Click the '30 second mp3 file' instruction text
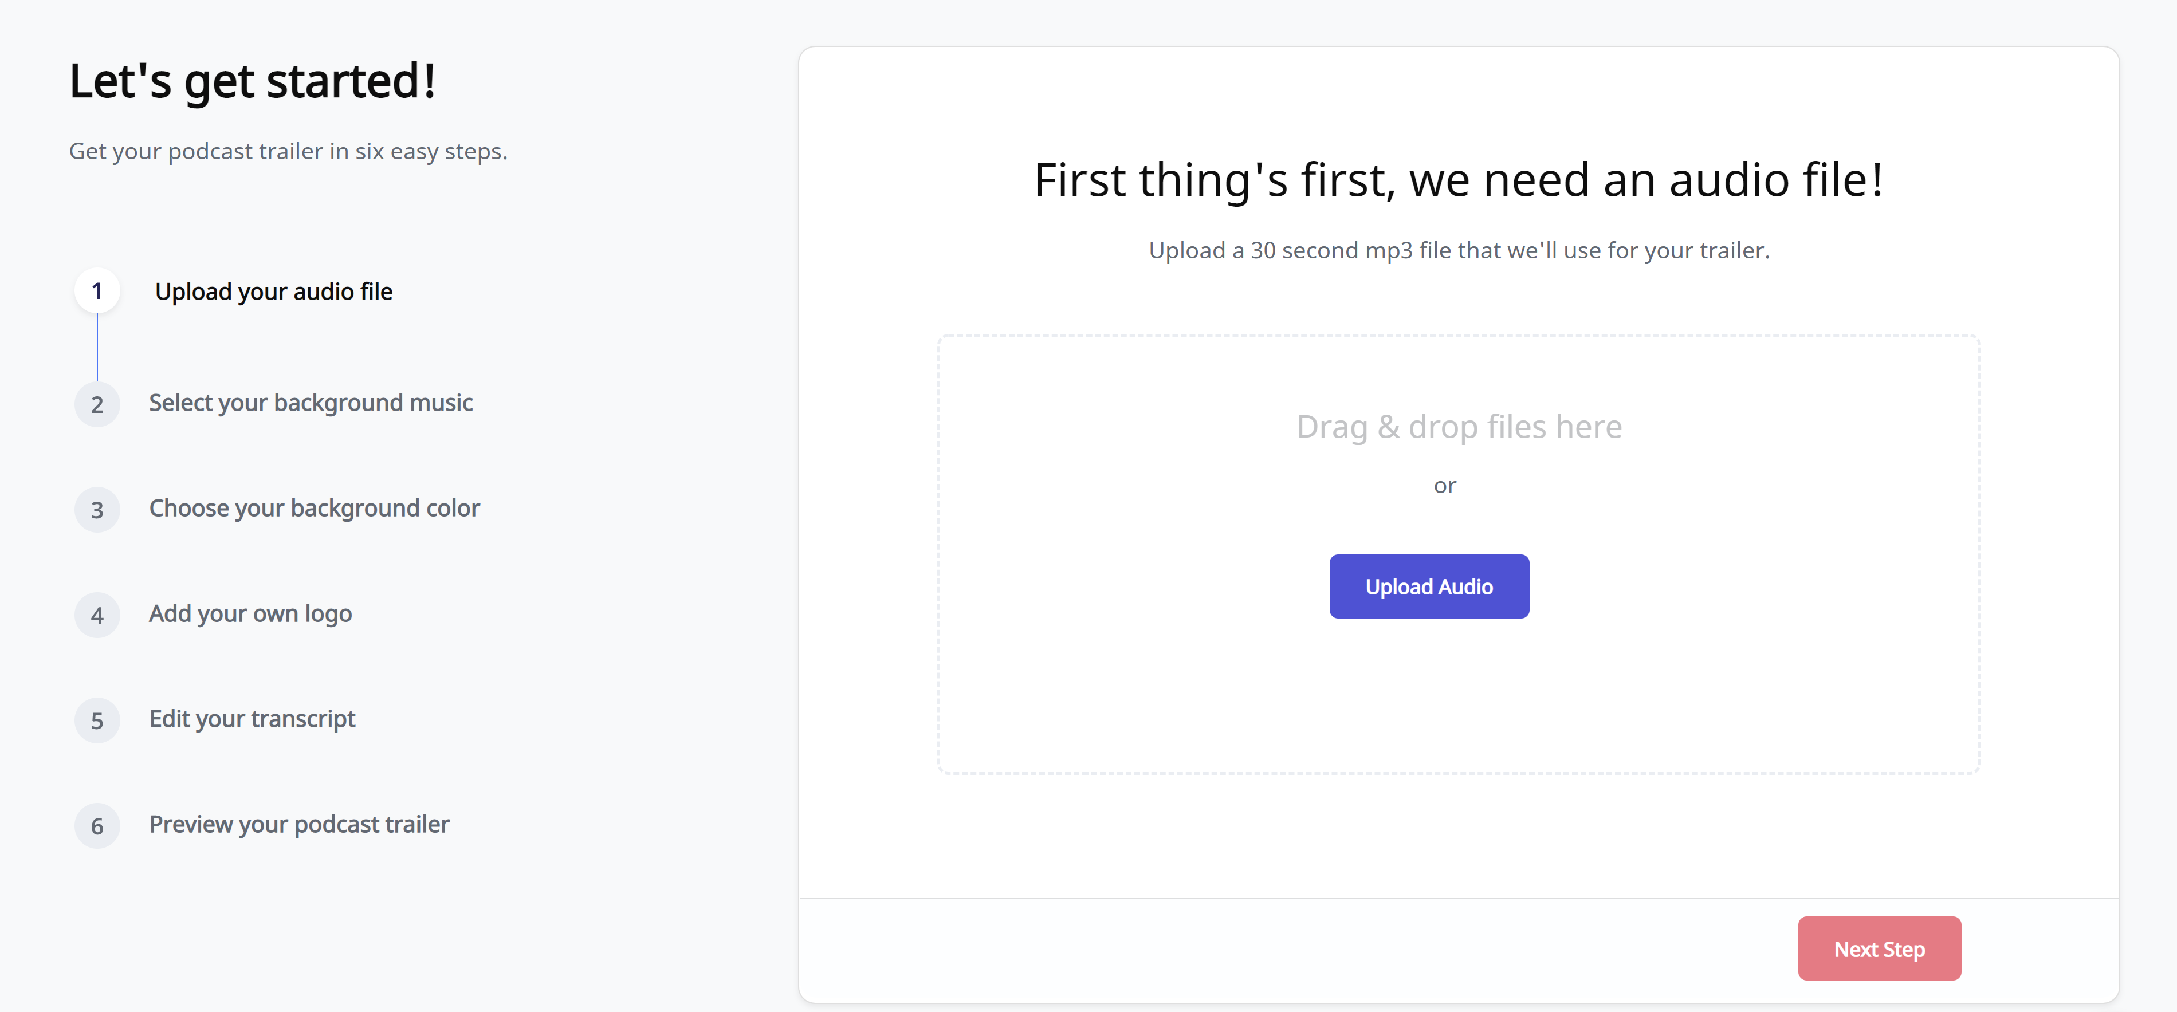Viewport: 2177px width, 1012px height. [x=1459, y=250]
